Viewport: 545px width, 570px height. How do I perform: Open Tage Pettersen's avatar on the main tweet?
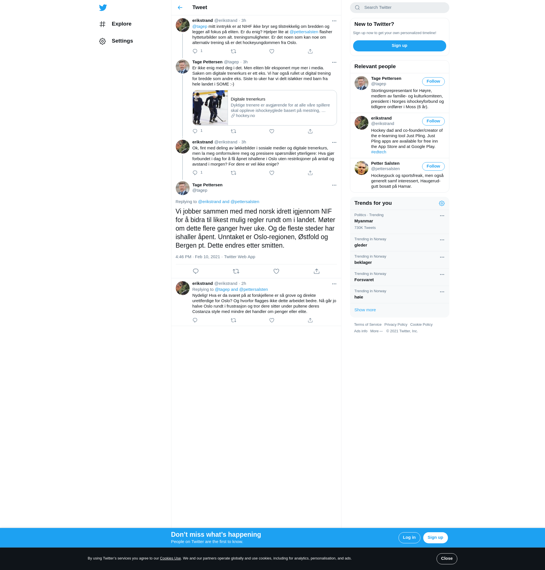tap(183, 188)
